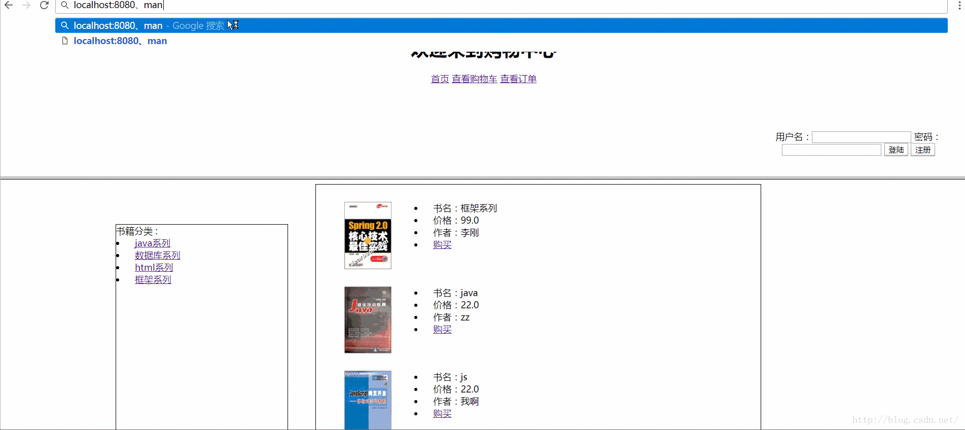965x430 pixels.
Task: Focus the 用户名 input field
Action: pos(861,137)
